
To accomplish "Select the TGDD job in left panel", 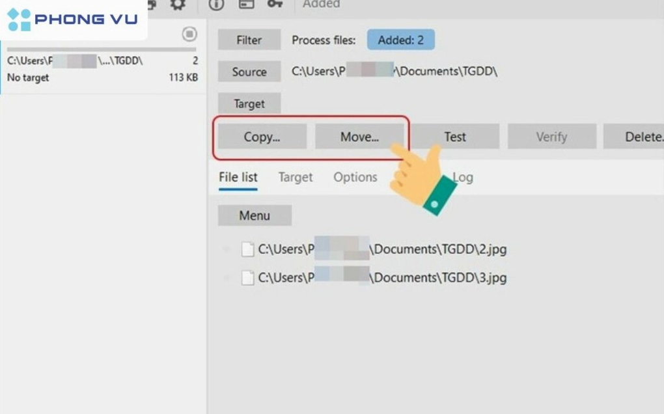I will (102, 69).
